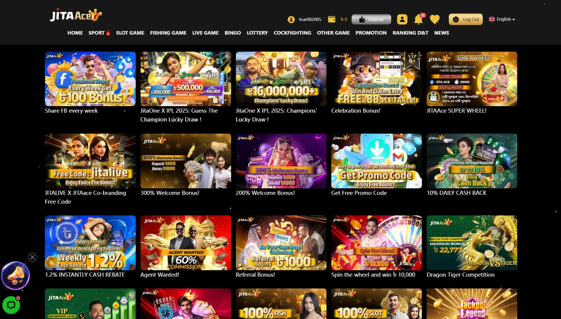Open the COCKFIGHTING menu
The image size is (561, 319).
click(292, 33)
